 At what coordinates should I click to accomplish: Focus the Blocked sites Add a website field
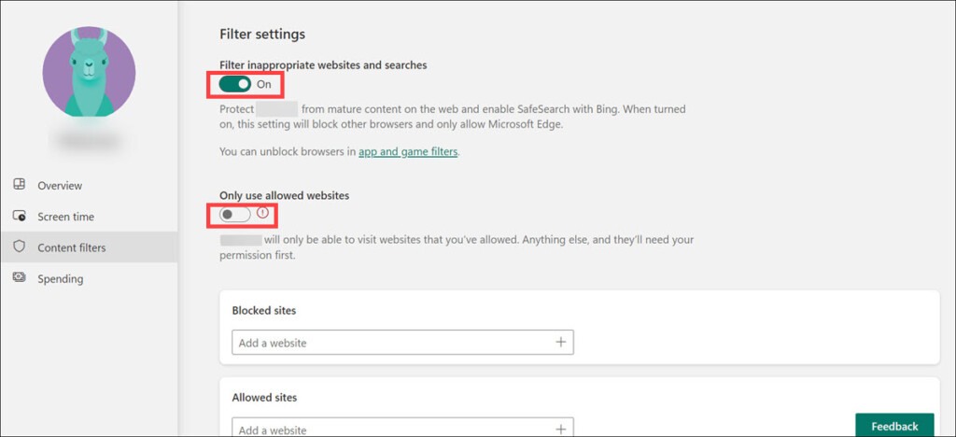[392, 343]
